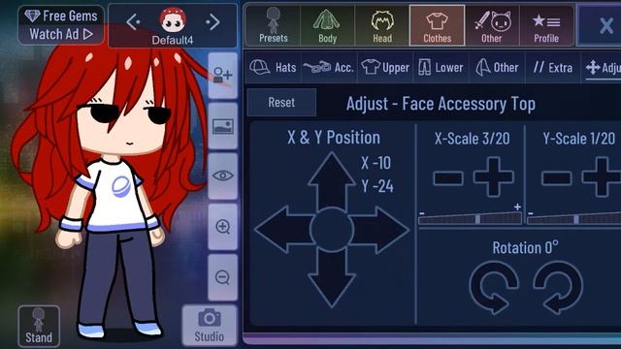Open Studio with the camera button
Image resolution: width=621 pixels, height=349 pixels.
210,326
